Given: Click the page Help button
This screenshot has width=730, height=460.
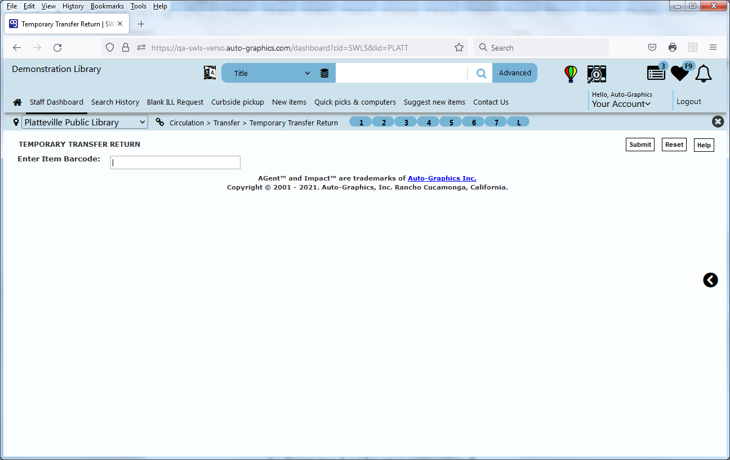Looking at the screenshot, I should pyautogui.click(x=704, y=145).
